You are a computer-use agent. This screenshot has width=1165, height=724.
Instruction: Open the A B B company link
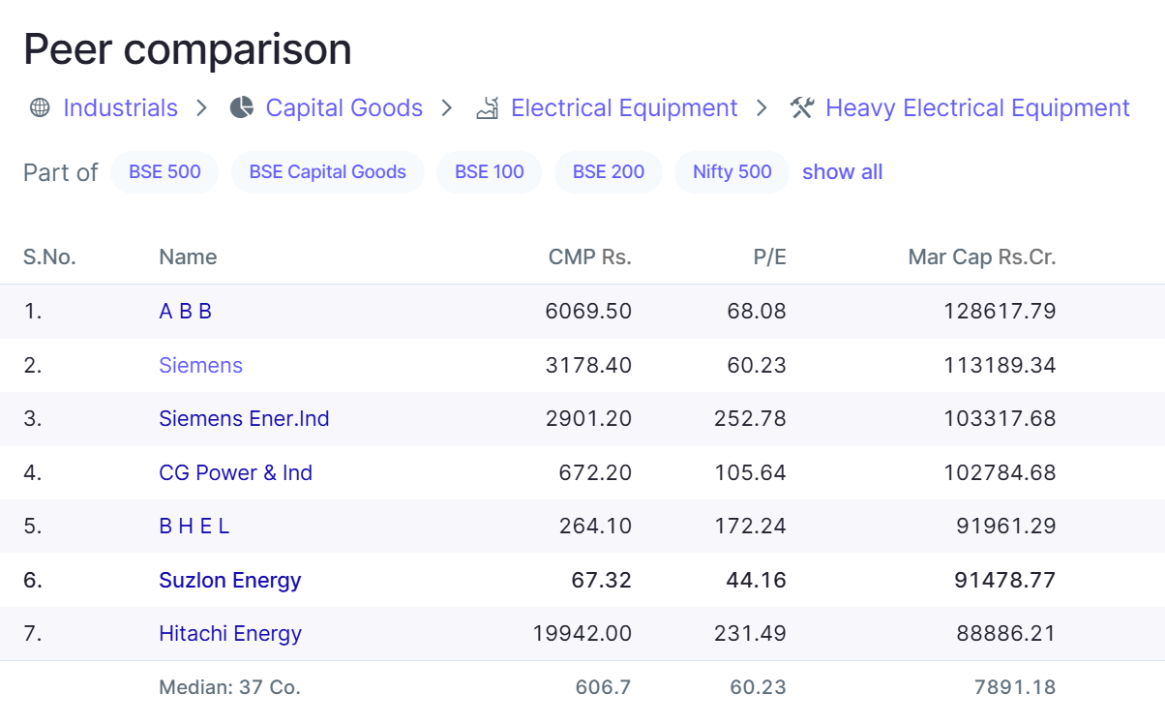tap(186, 312)
